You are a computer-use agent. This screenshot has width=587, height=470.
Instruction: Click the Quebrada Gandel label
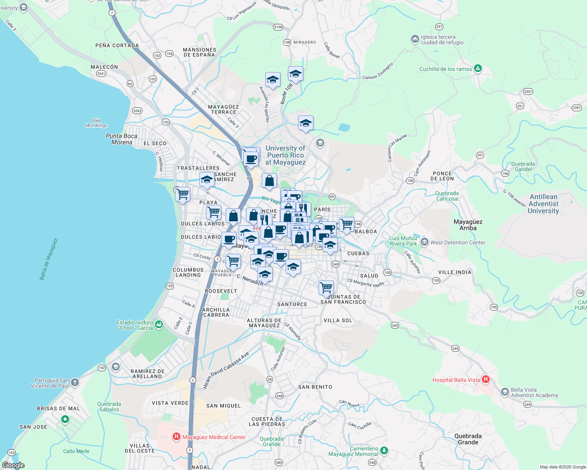coord(523,166)
